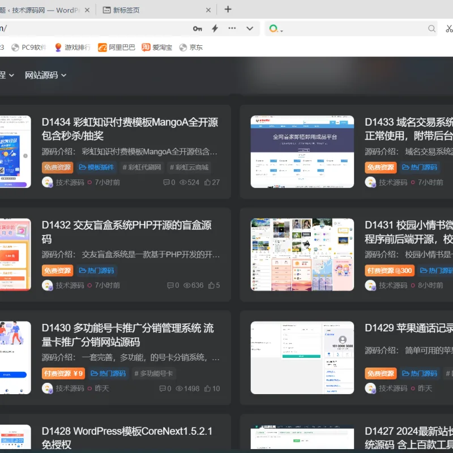The image size is (453, 453).
Task: Open the D1429 苹果通话记录 thumbnail
Action: [302, 358]
